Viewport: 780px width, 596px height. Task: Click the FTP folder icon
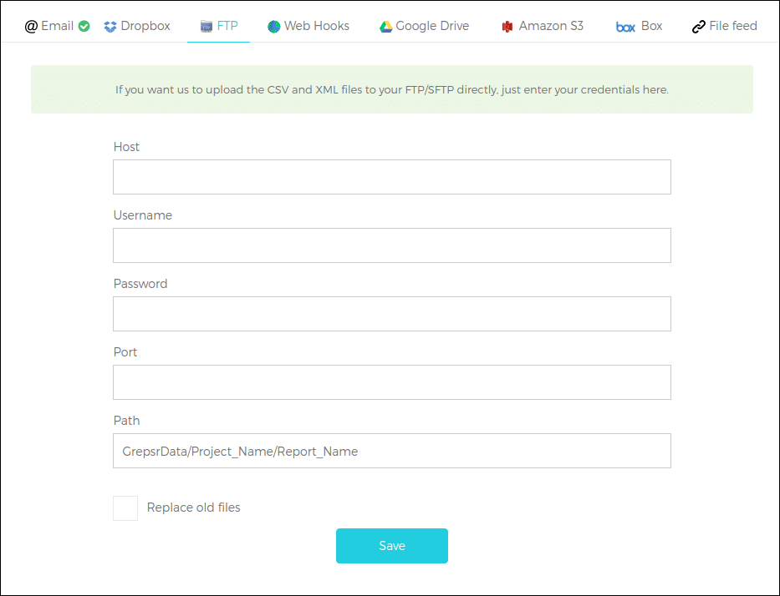point(206,27)
